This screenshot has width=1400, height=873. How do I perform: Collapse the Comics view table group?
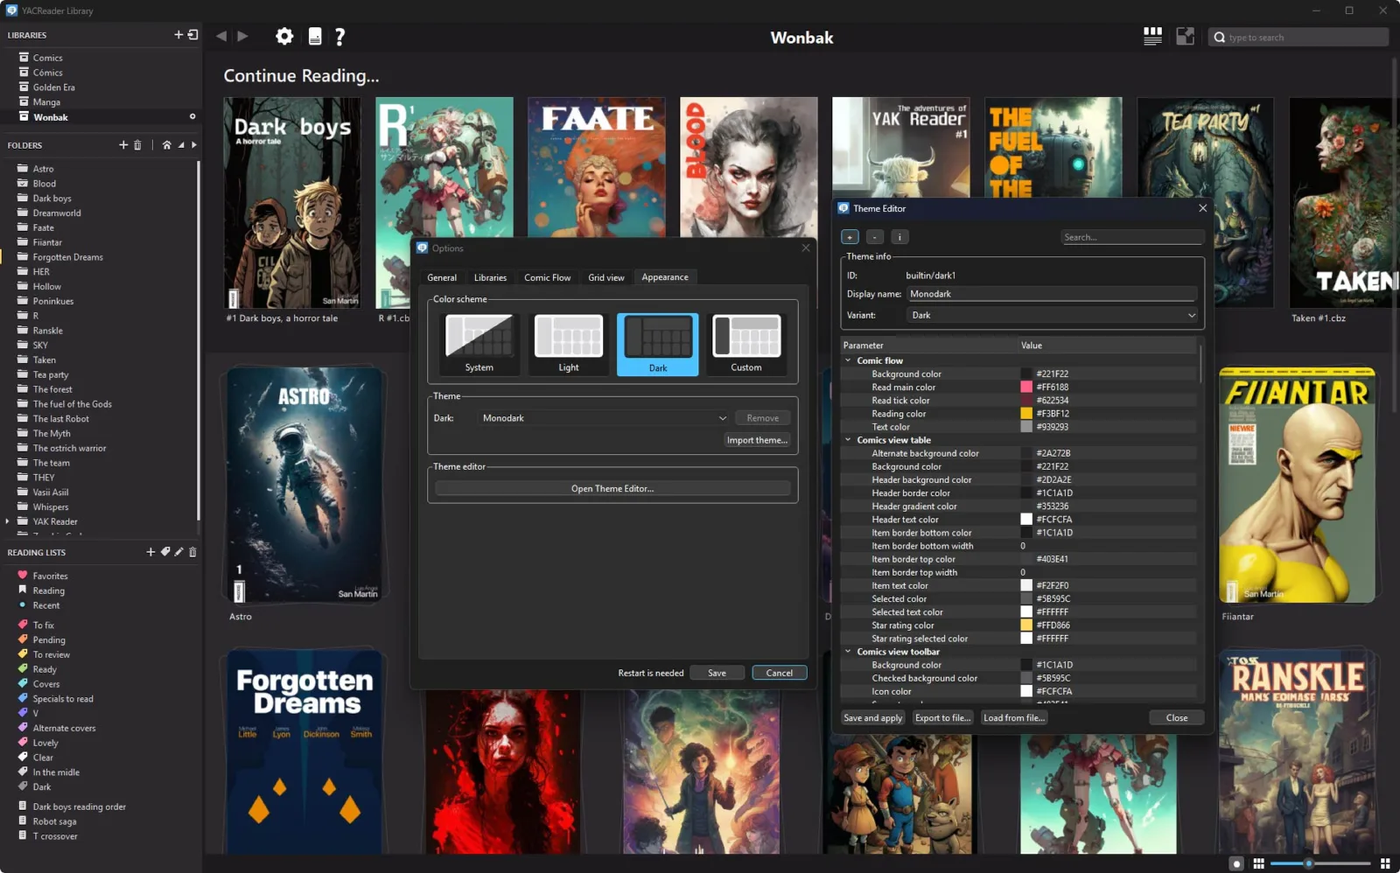click(848, 440)
